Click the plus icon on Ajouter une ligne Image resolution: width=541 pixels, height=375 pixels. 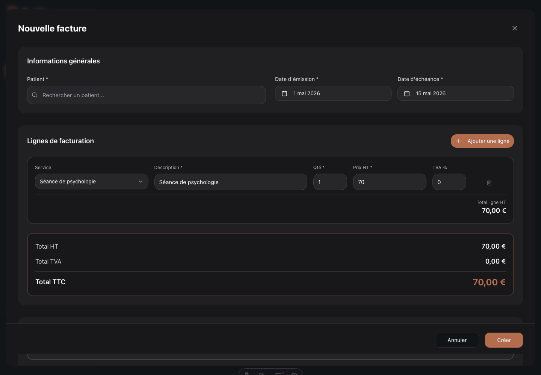click(x=458, y=141)
